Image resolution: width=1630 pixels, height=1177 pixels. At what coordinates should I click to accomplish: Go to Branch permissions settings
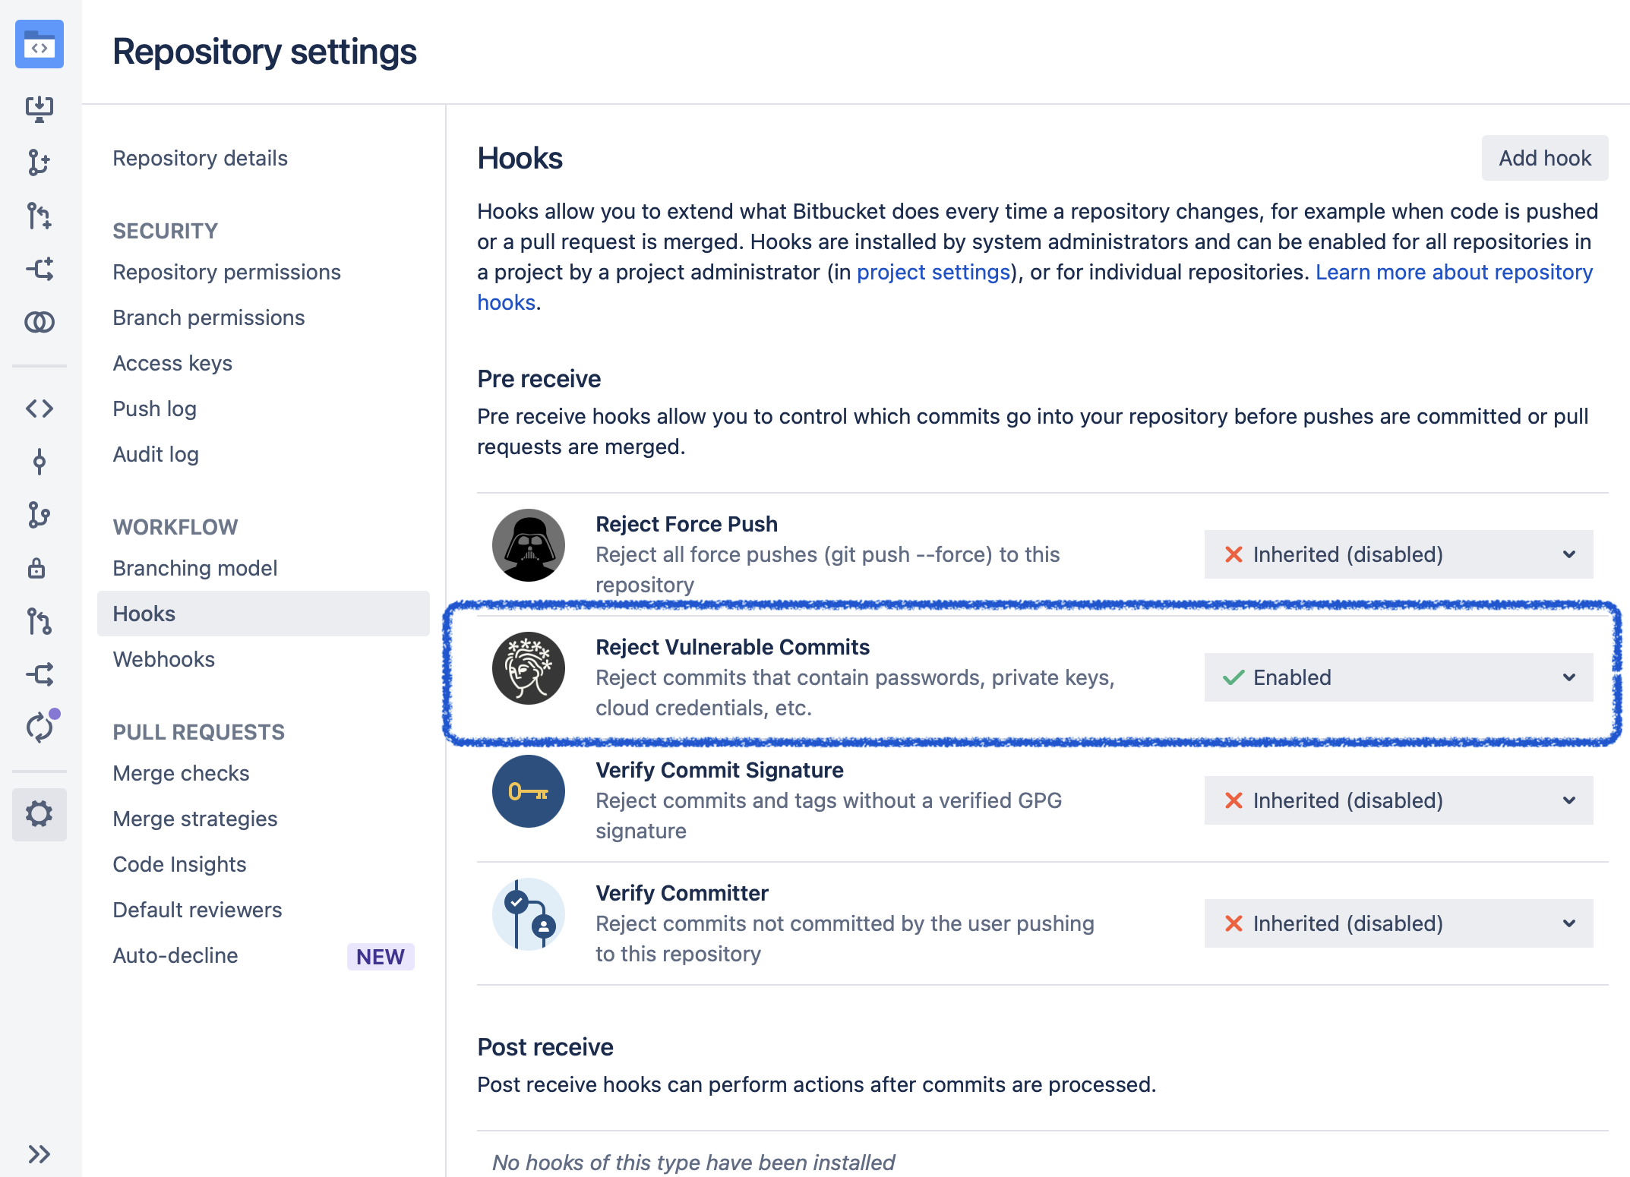(208, 317)
